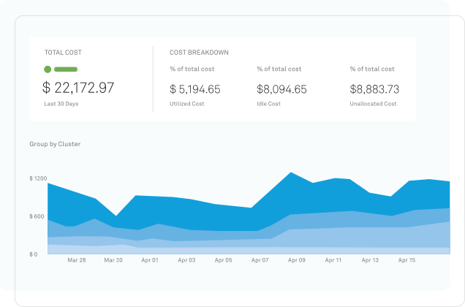The image size is (465, 307).
Task: Open the Unallocated Cost figure $8,883.73
Action: coord(374,89)
